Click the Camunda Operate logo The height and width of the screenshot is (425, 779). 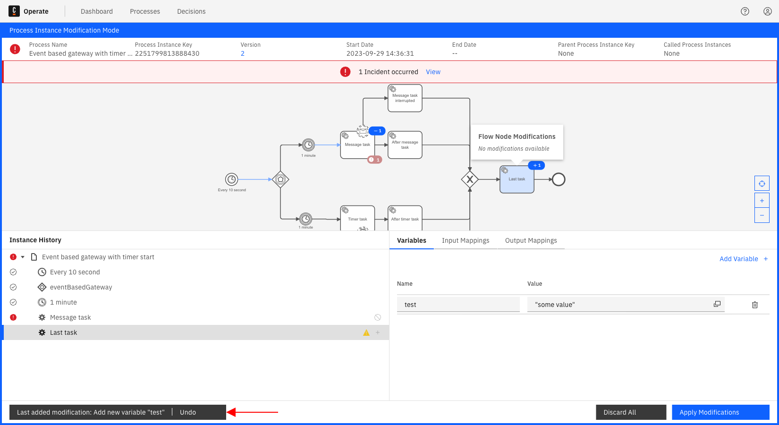14,11
